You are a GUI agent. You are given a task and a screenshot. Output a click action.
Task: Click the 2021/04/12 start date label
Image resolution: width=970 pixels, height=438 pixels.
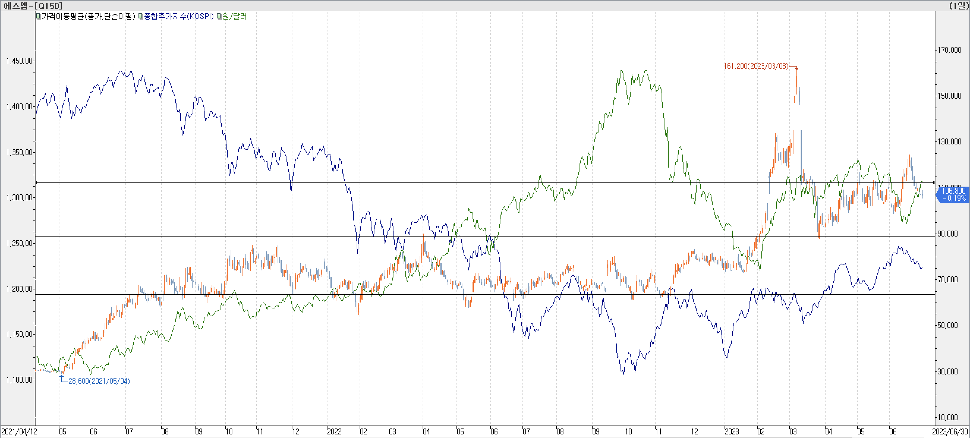pos(19,431)
